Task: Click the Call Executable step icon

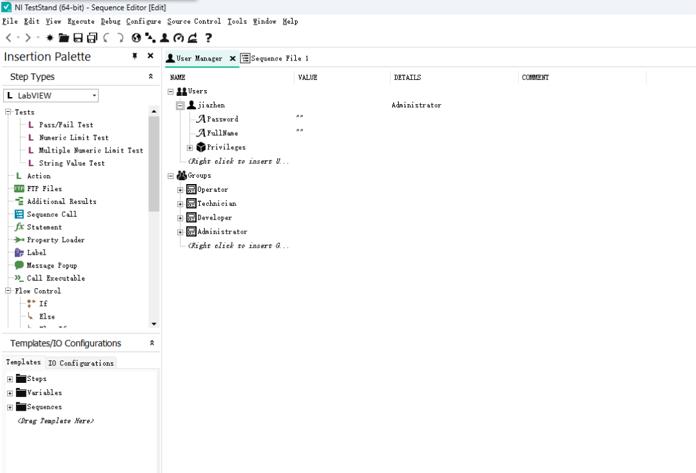Action: 19,278
